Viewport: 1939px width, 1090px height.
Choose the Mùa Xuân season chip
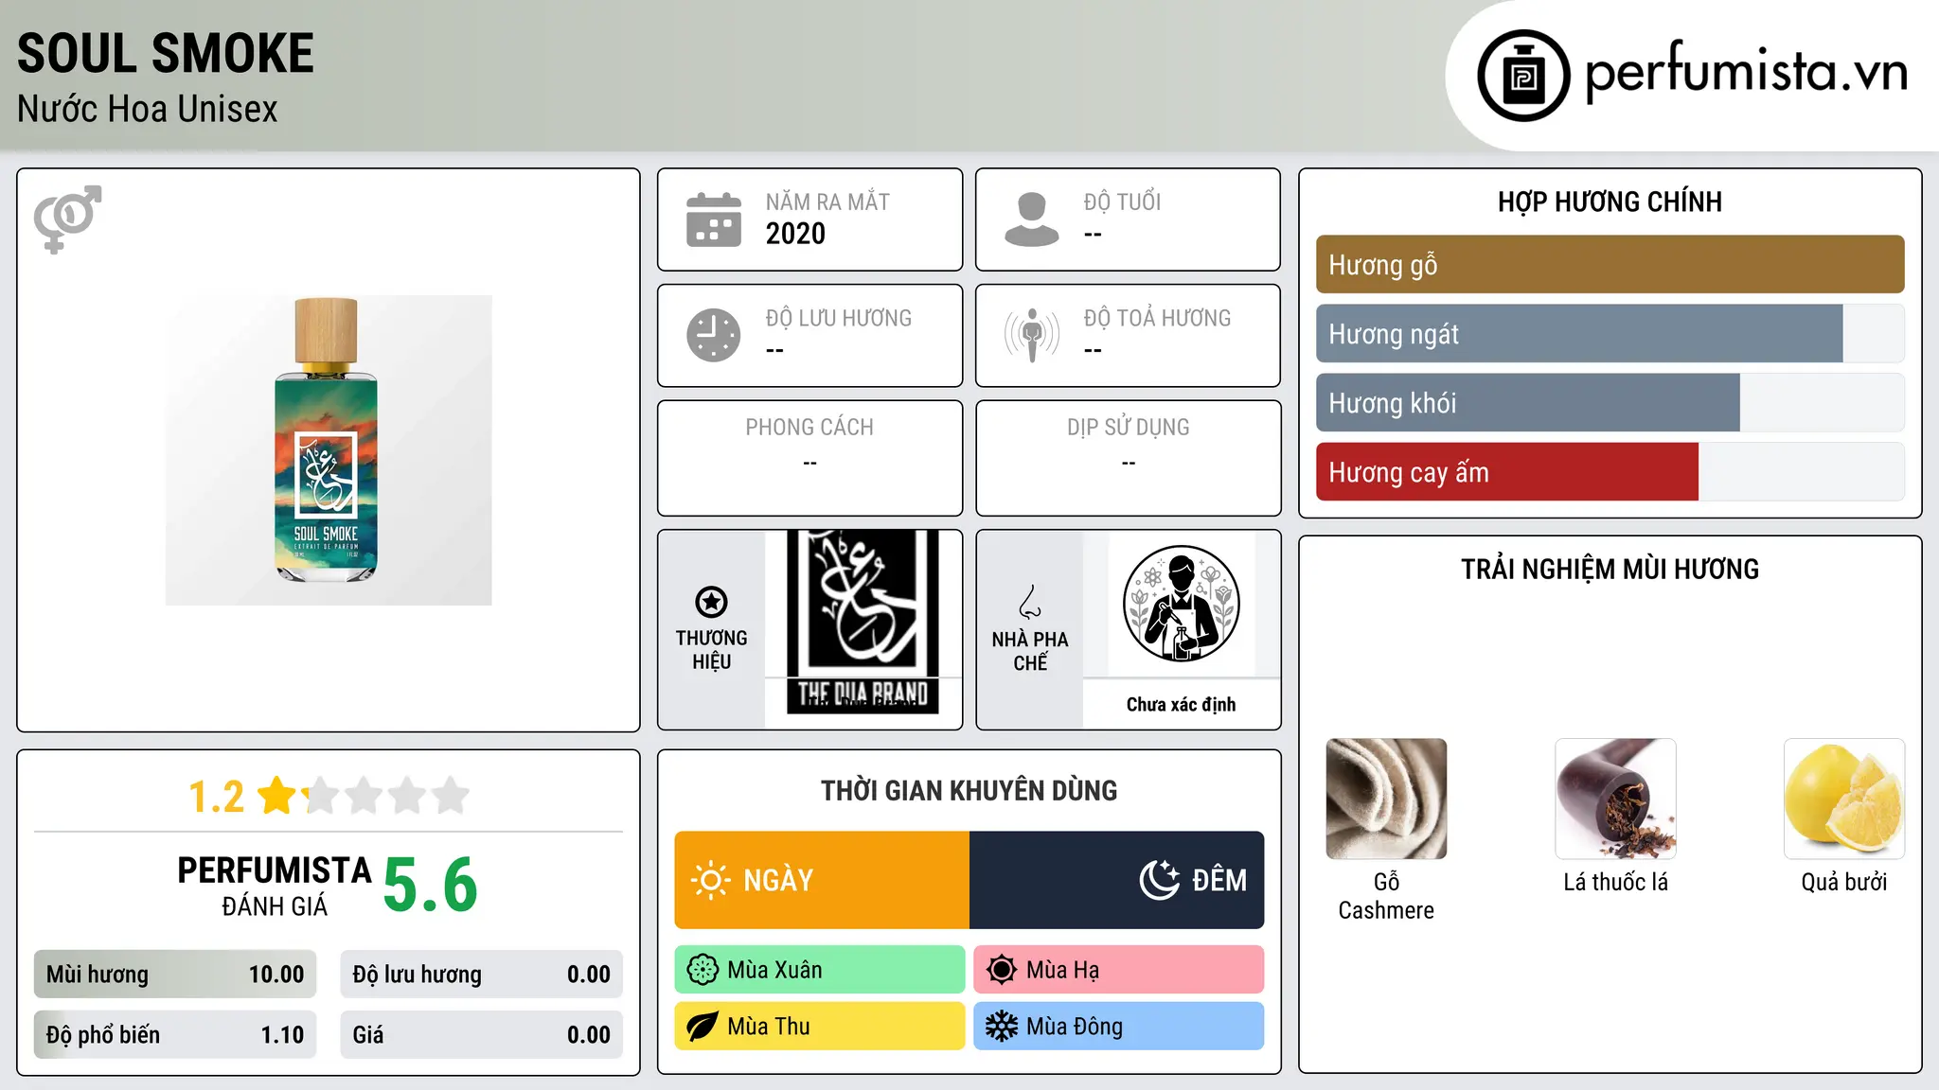[820, 970]
